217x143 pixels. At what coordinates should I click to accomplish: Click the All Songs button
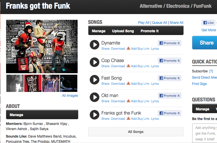(x=136, y=132)
